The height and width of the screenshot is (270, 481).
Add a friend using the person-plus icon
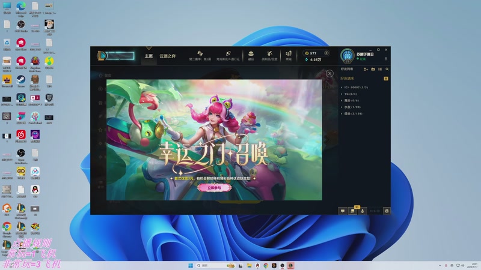pyautogui.click(x=366, y=69)
